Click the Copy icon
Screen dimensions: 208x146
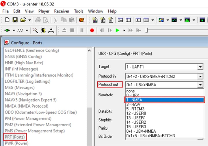coord(64,20)
